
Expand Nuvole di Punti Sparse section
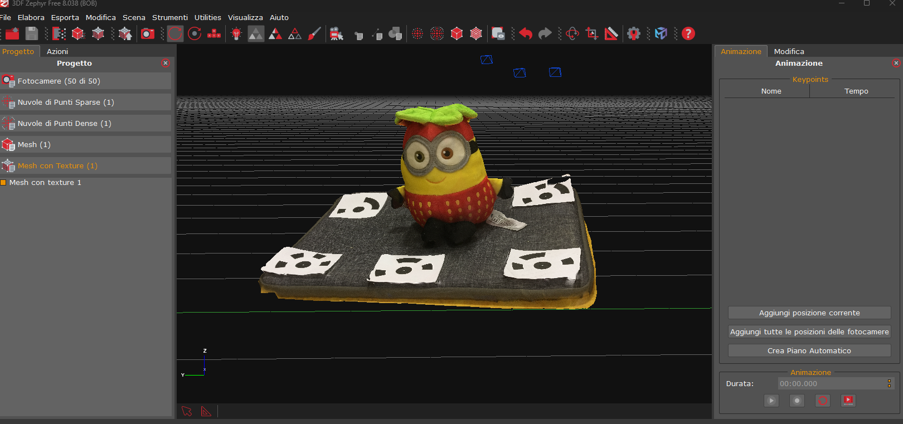[86, 102]
